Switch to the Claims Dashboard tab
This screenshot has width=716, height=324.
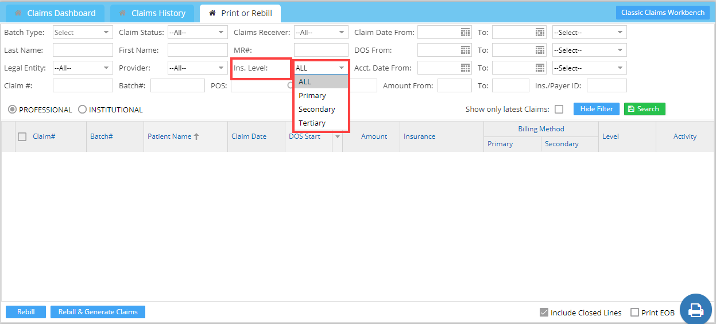[x=55, y=13]
